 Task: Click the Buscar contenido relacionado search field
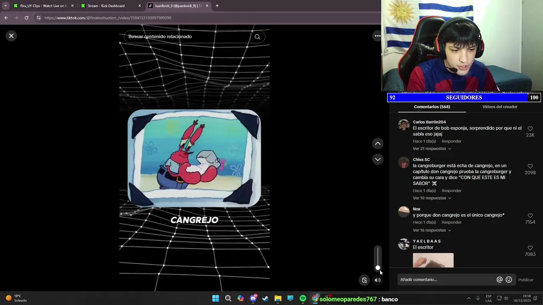tap(188, 37)
